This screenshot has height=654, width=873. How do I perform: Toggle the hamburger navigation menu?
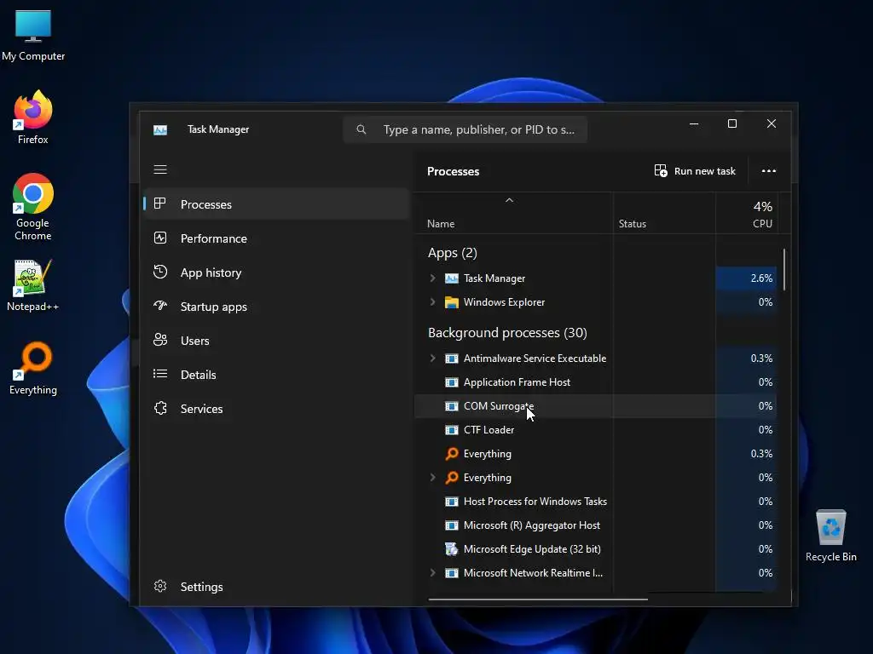tap(160, 169)
